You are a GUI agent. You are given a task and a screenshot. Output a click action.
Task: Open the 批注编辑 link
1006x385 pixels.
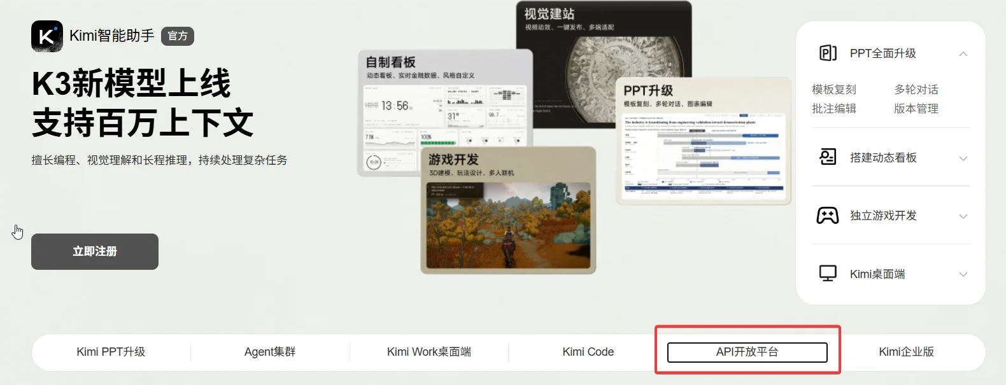pyautogui.click(x=834, y=109)
